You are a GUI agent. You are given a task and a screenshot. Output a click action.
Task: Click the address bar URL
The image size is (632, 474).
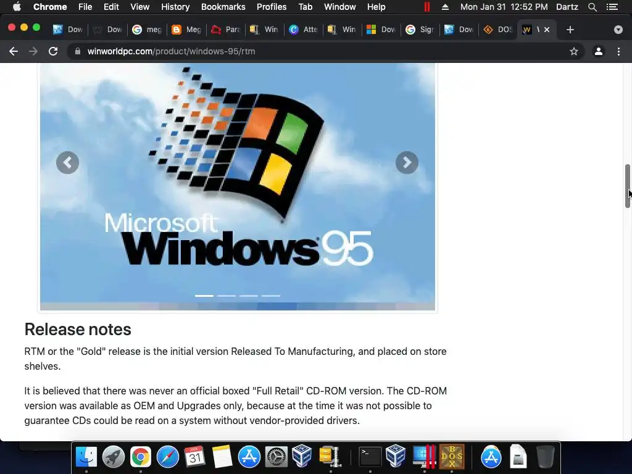click(172, 51)
